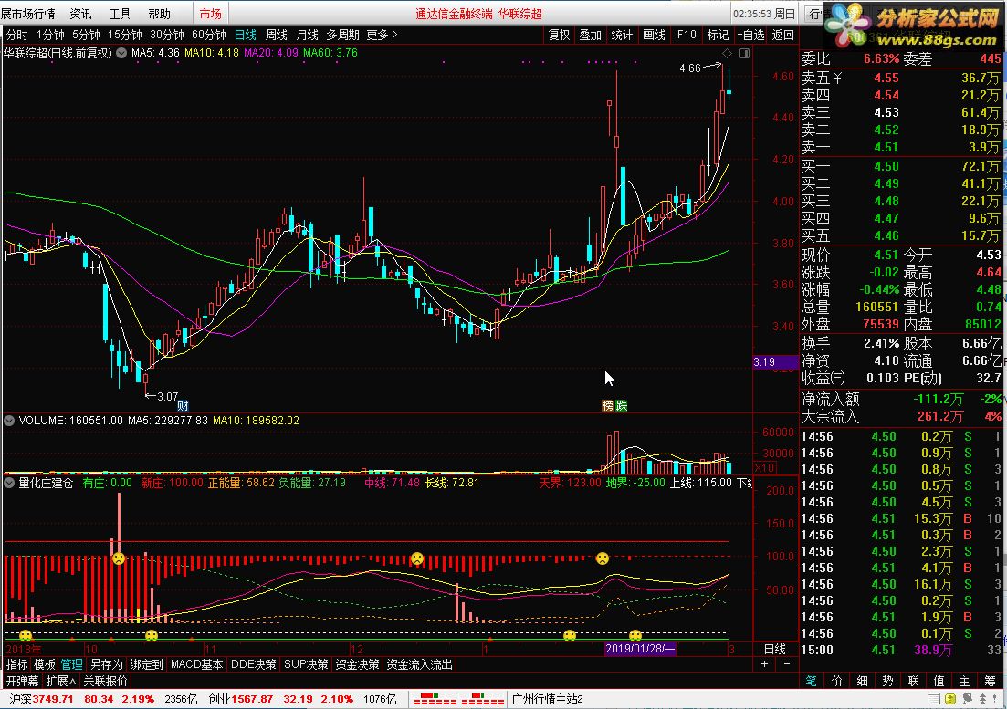Open the 帮助 menu
The height and width of the screenshot is (709, 1007).
click(x=159, y=14)
